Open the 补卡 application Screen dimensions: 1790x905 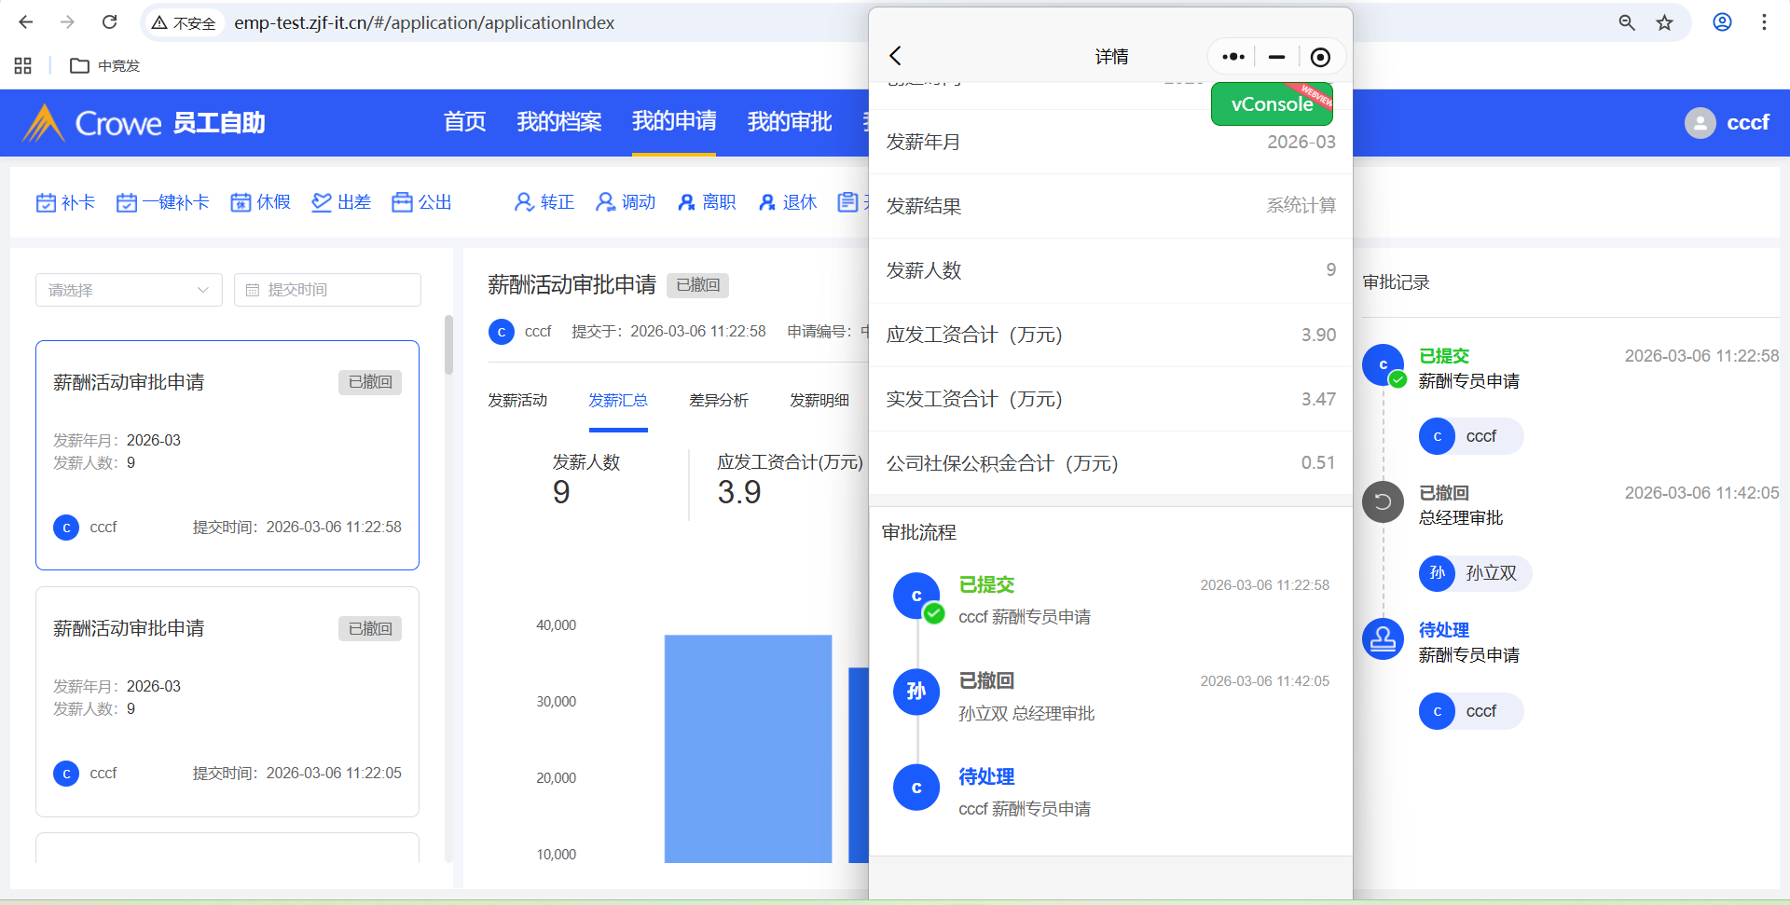(x=65, y=202)
